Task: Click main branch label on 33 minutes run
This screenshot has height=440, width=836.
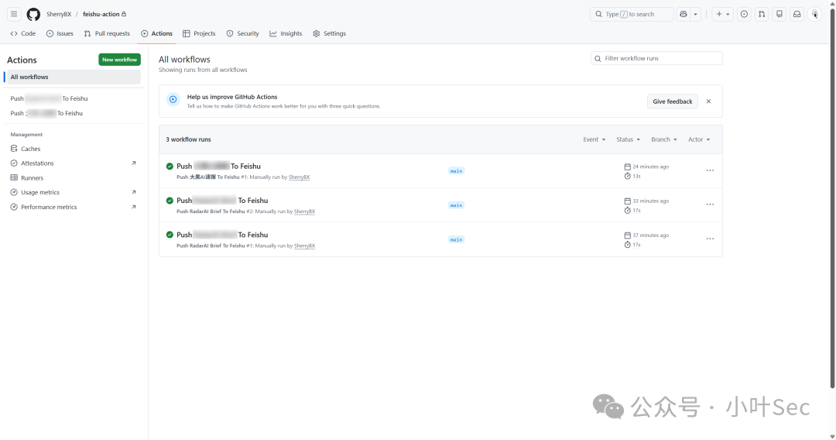Action: click(456, 205)
